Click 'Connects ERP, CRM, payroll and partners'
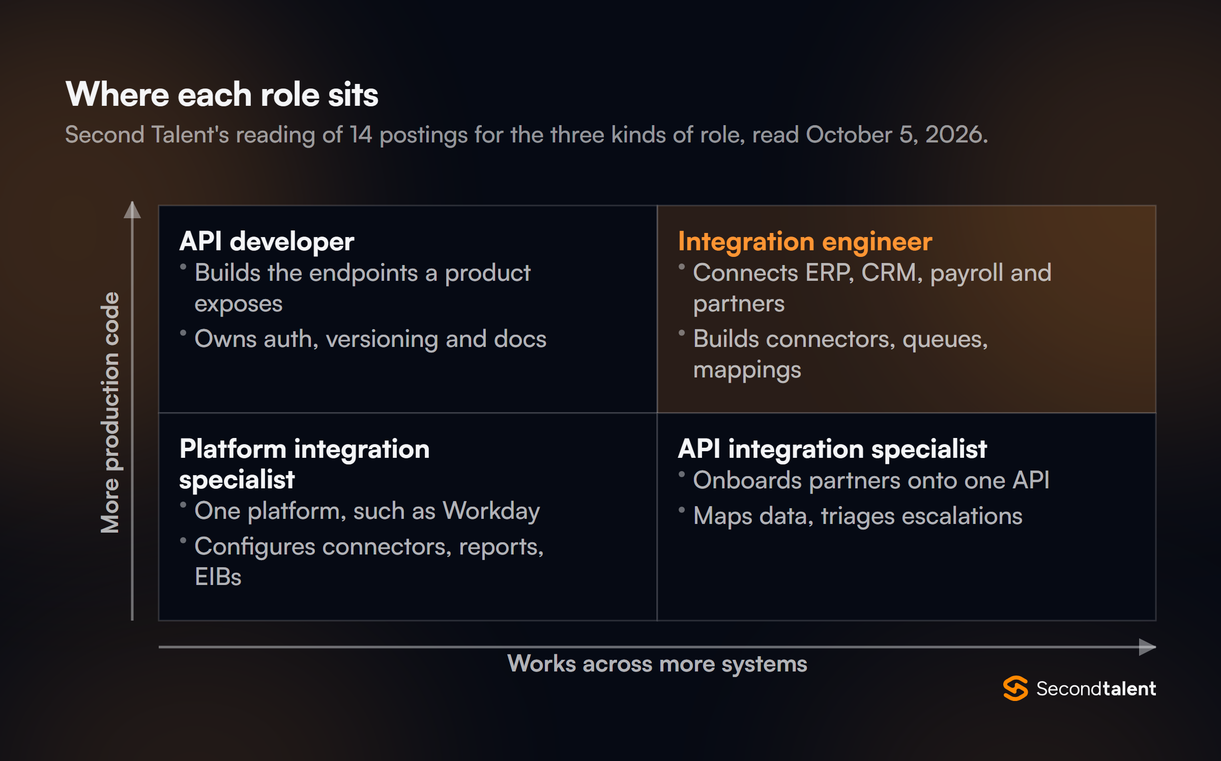The width and height of the screenshot is (1221, 761). (x=872, y=288)
